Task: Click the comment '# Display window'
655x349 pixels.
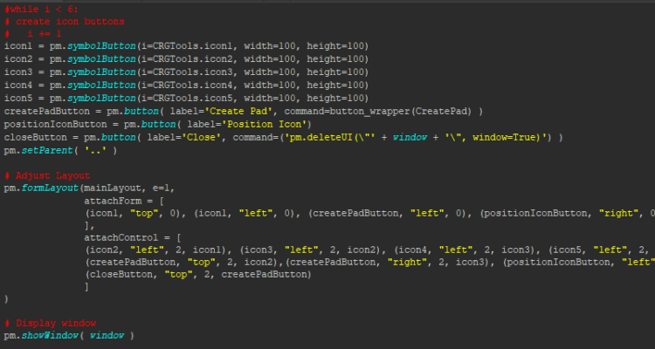Action: point(50,323)
